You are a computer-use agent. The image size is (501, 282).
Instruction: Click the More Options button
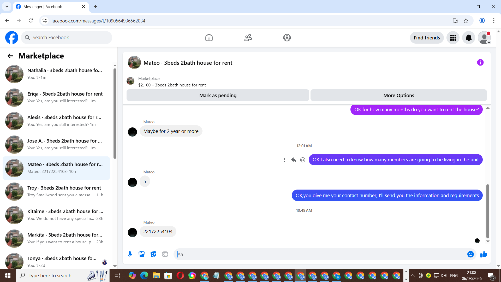(398, 96)
